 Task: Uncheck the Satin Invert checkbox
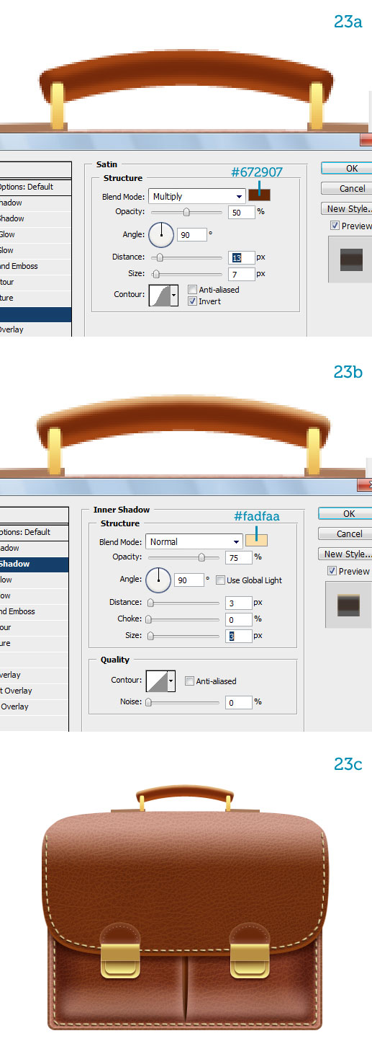[x=192, y=301]
